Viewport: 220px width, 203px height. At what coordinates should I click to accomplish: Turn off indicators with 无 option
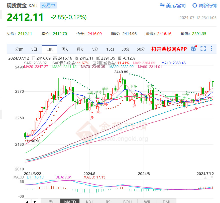51,201
